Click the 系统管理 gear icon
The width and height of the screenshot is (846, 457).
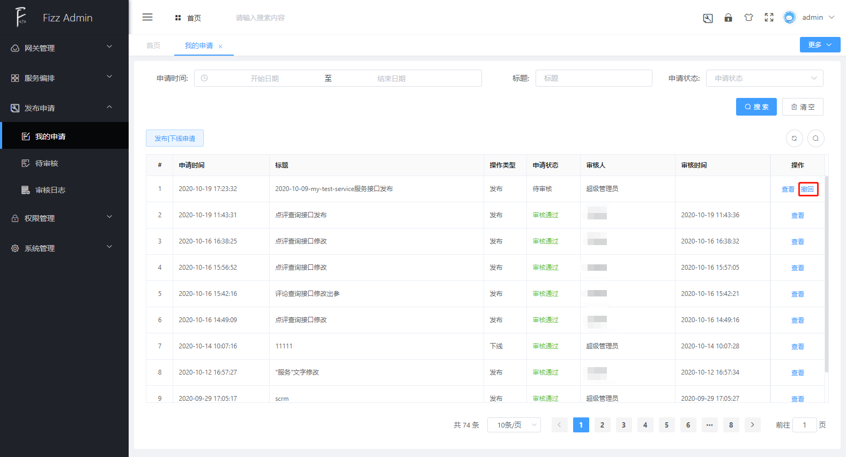15,248
